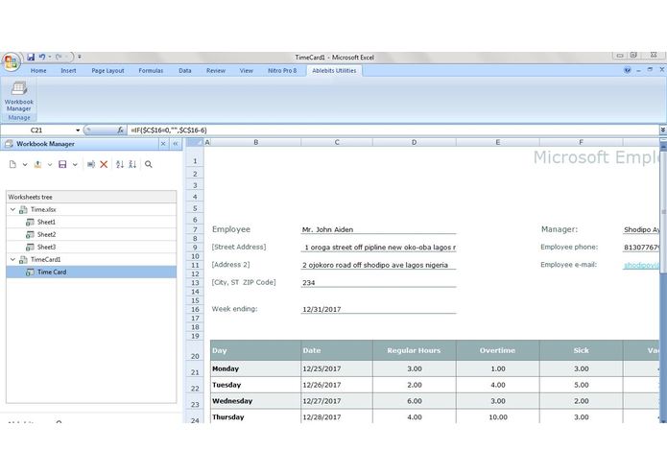Switch to the Insert tab
Screen dimensions: 667x474
tap(68, 71)
